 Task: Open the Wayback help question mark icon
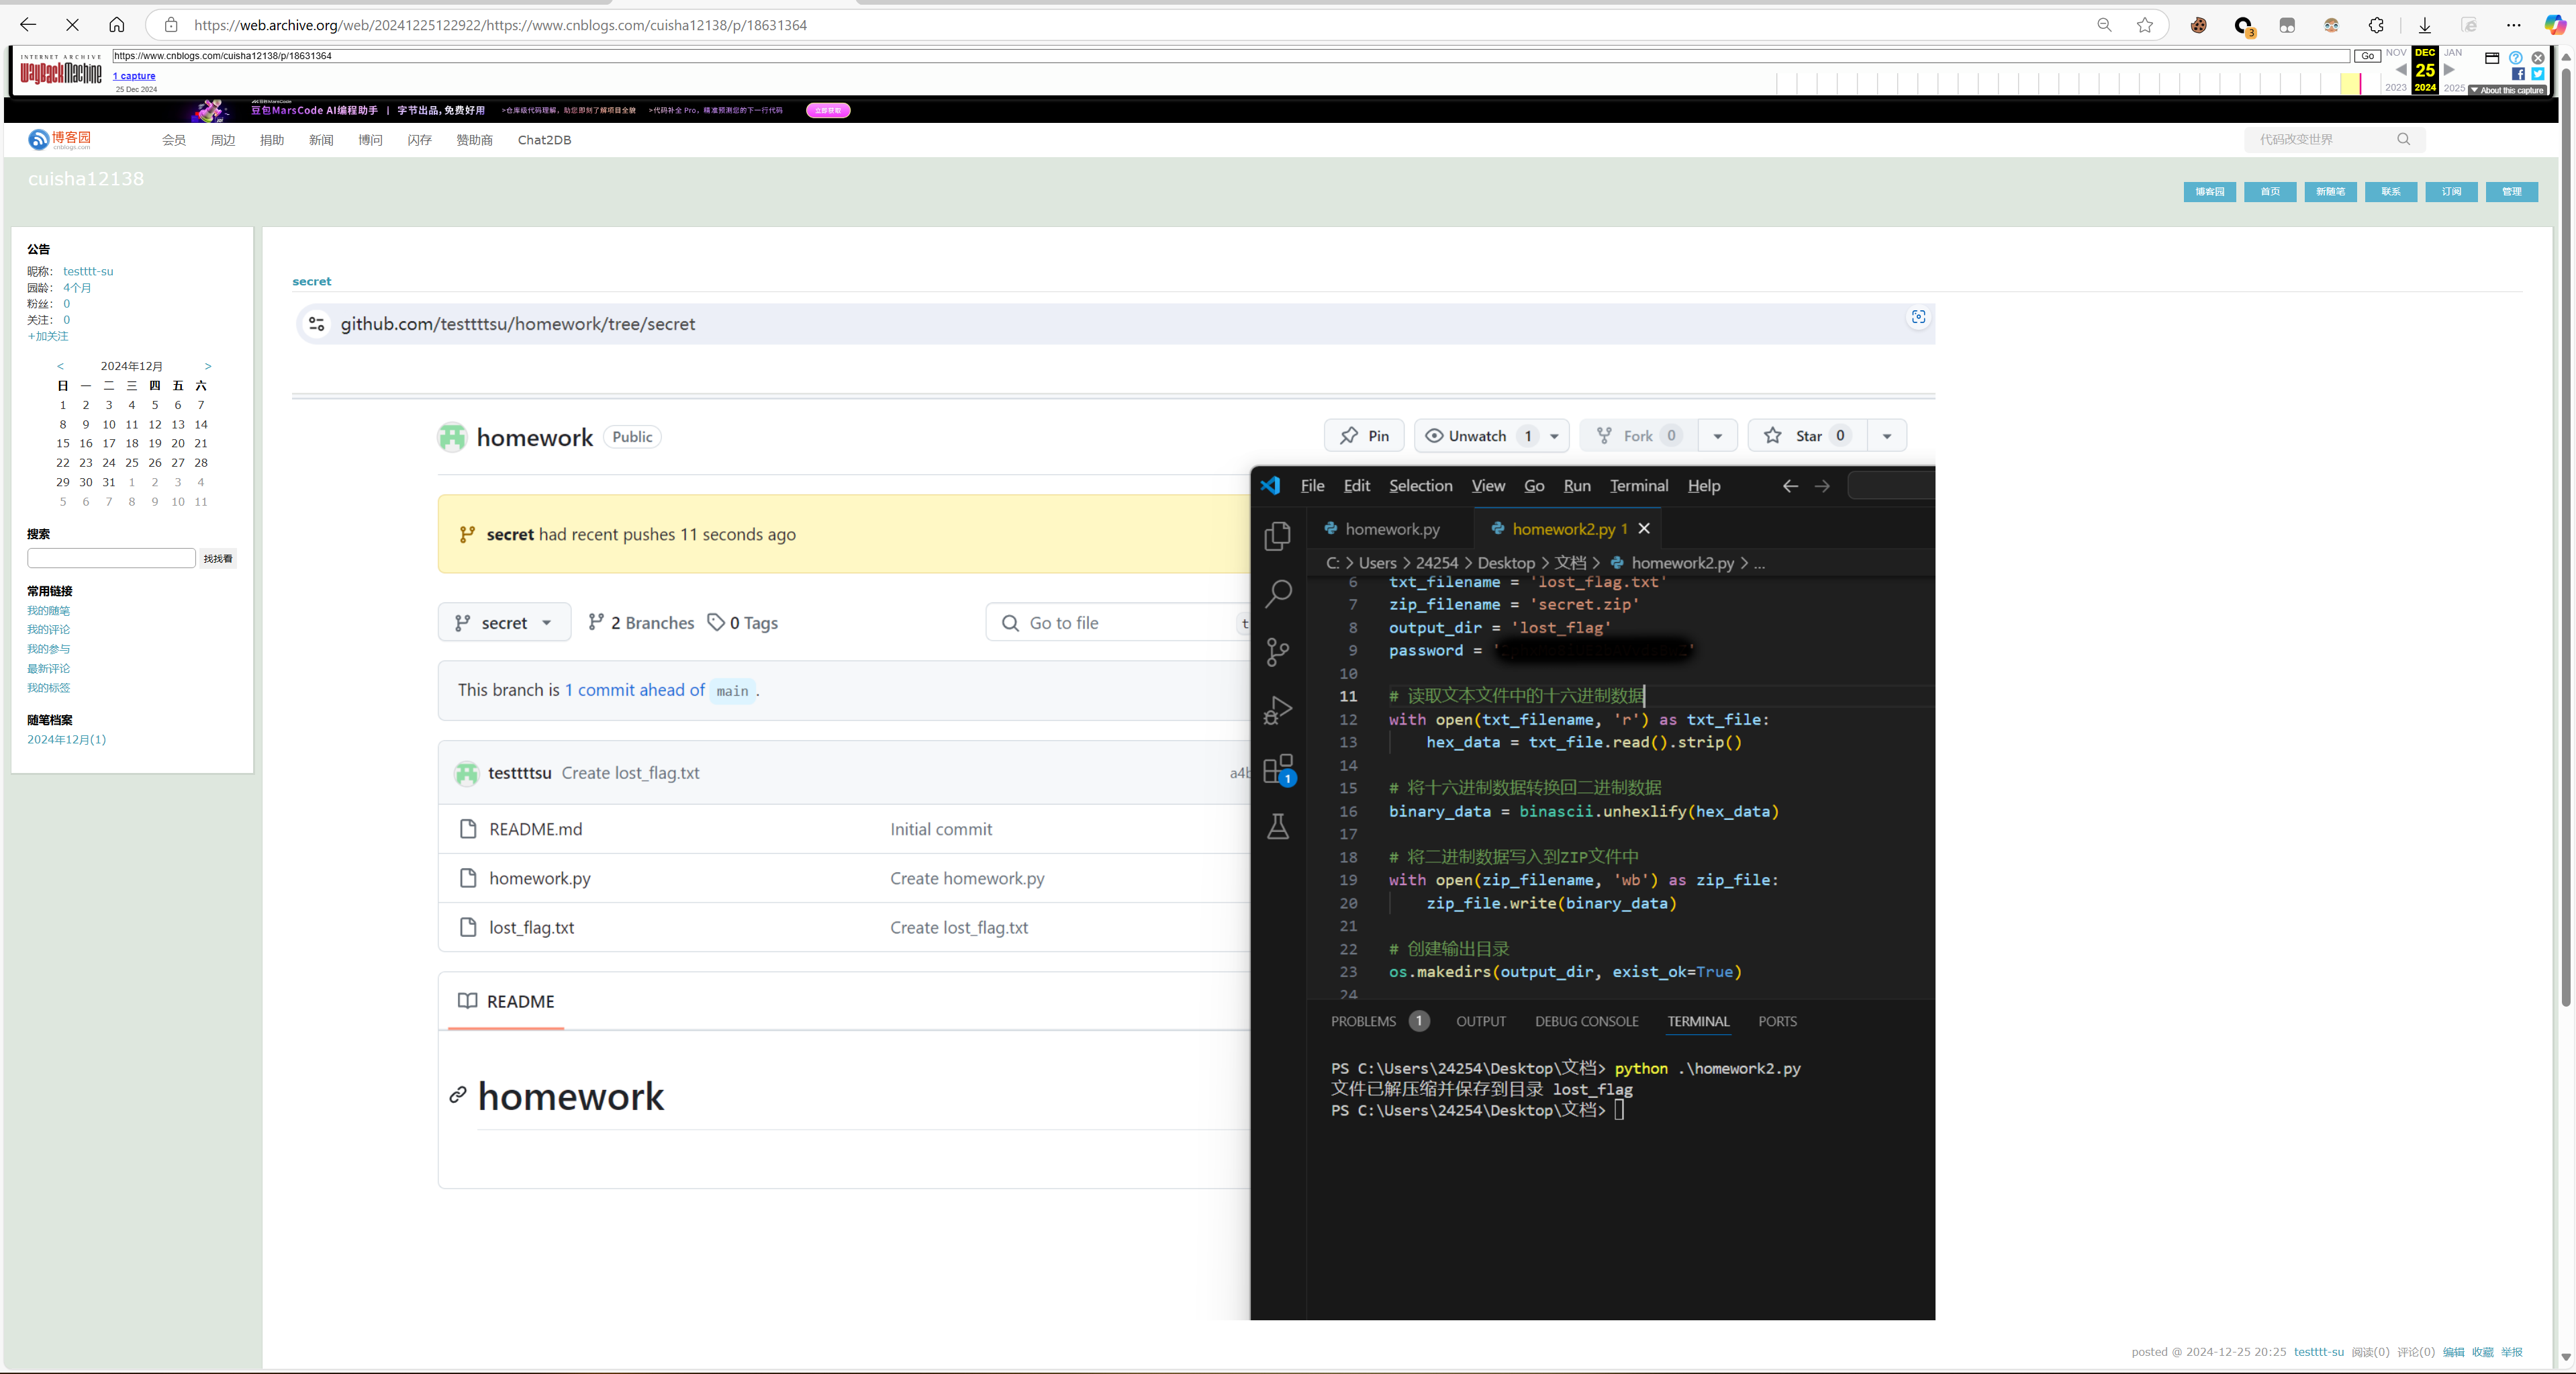pos(2515,58)
